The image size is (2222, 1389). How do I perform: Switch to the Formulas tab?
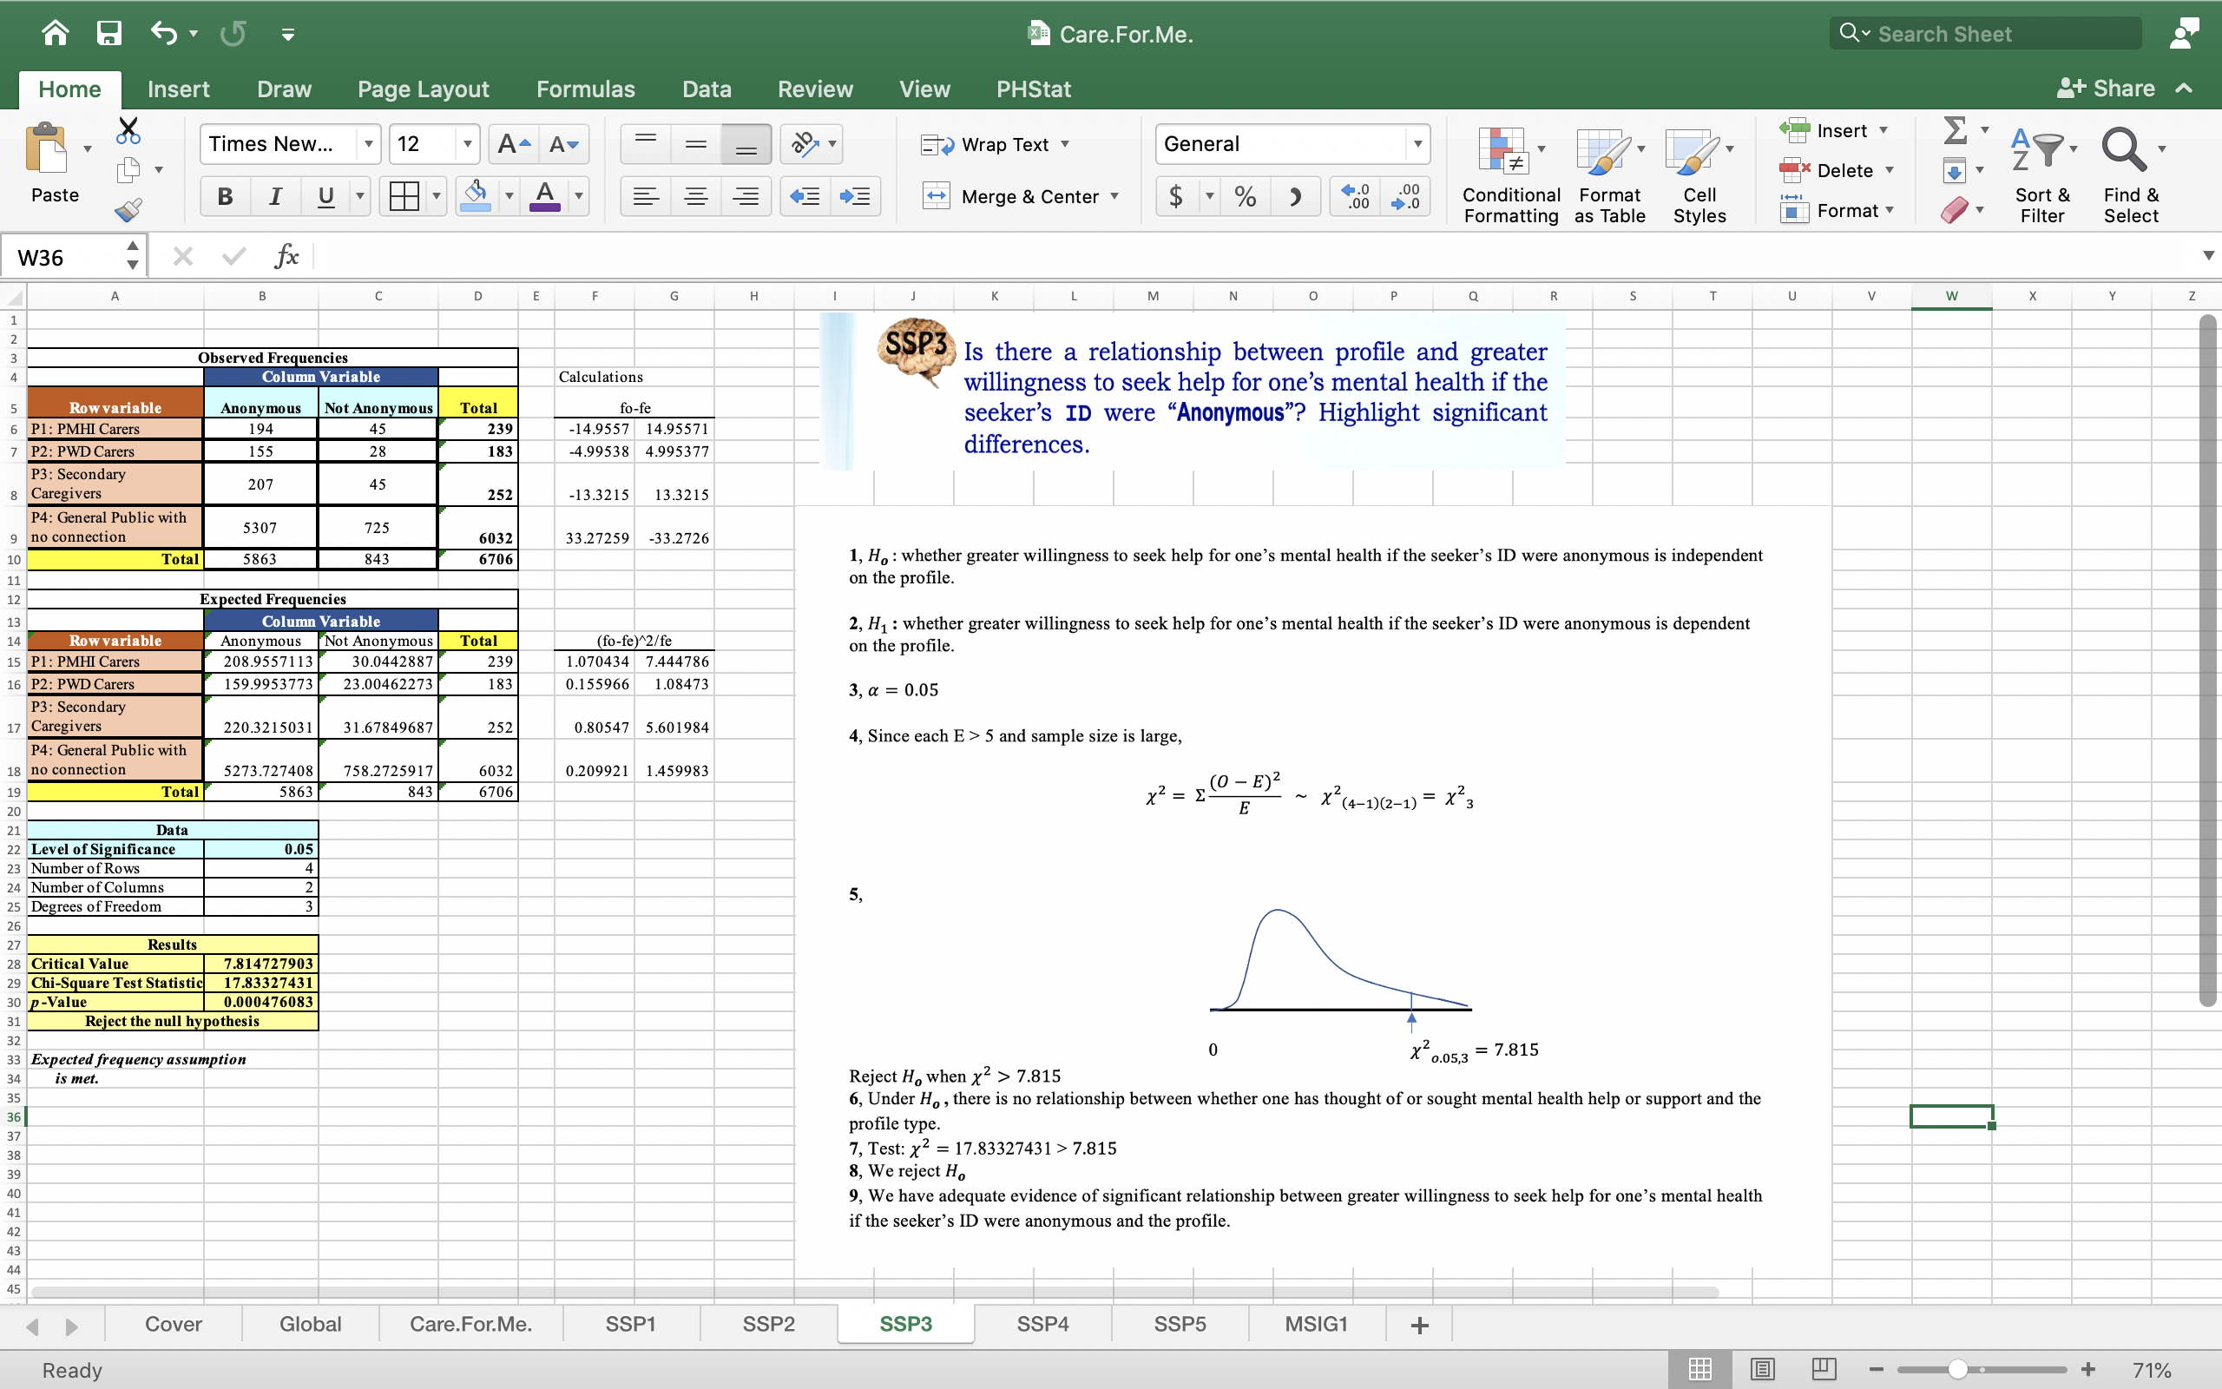point(586,89)
